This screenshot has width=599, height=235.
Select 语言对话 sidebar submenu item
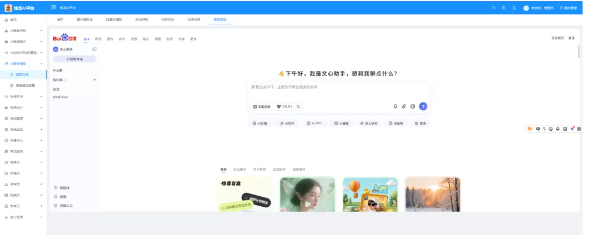tap(23, 74)
